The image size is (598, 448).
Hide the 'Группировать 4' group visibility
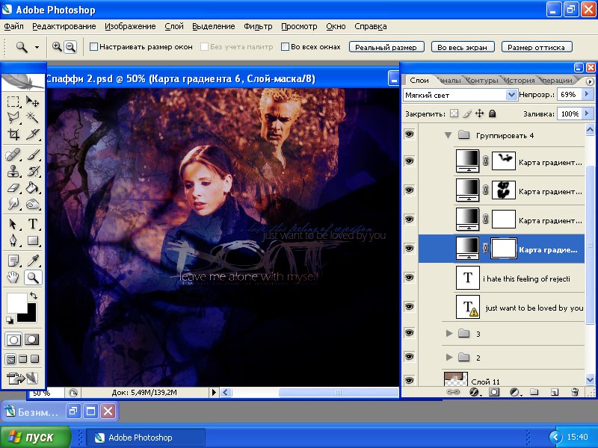pyautogui.click(x=409, y=135)
